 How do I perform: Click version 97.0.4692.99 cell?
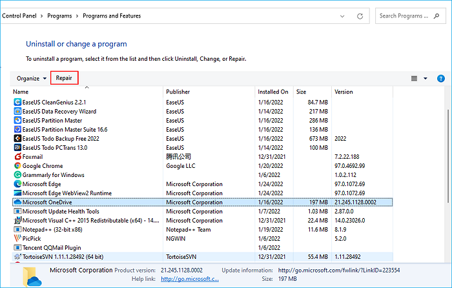350,166
